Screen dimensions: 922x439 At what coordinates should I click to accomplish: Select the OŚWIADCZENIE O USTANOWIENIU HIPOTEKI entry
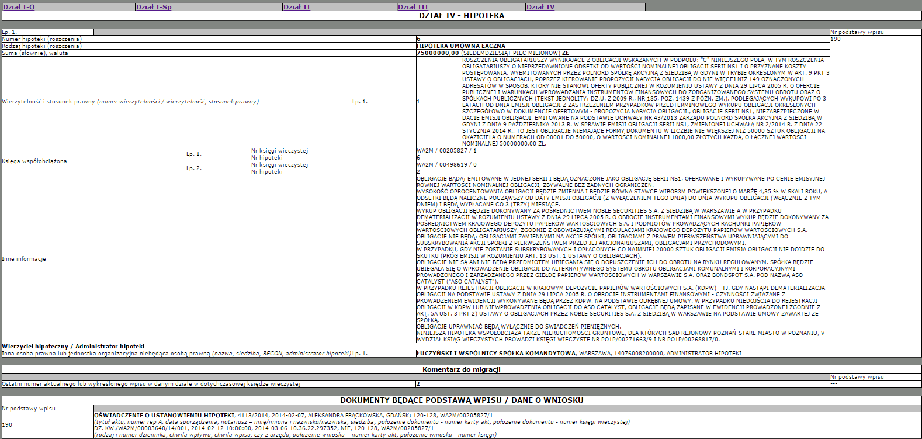tap(164, 416)
